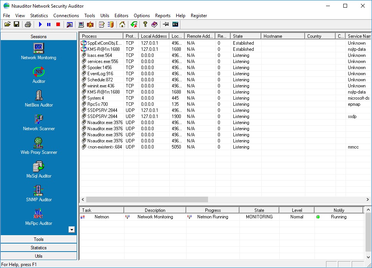
Task: Click the yellow list filter toolbar icon
Action: (x=111, y=24)
